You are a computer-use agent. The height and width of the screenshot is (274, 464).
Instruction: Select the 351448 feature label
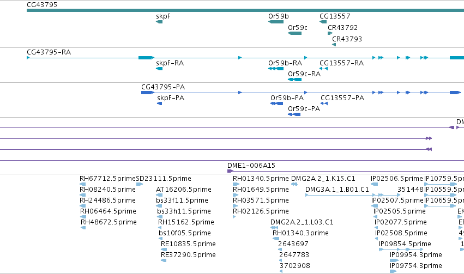pos(411,190)
